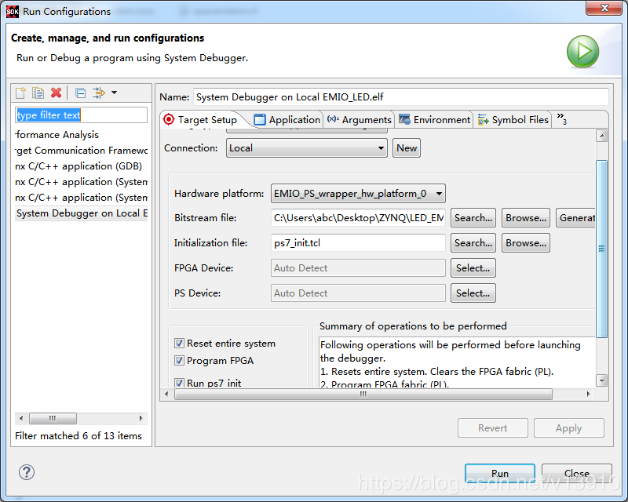Click Search next to Bitstream file
Screen dimensions: 628x502
[473, 218]
